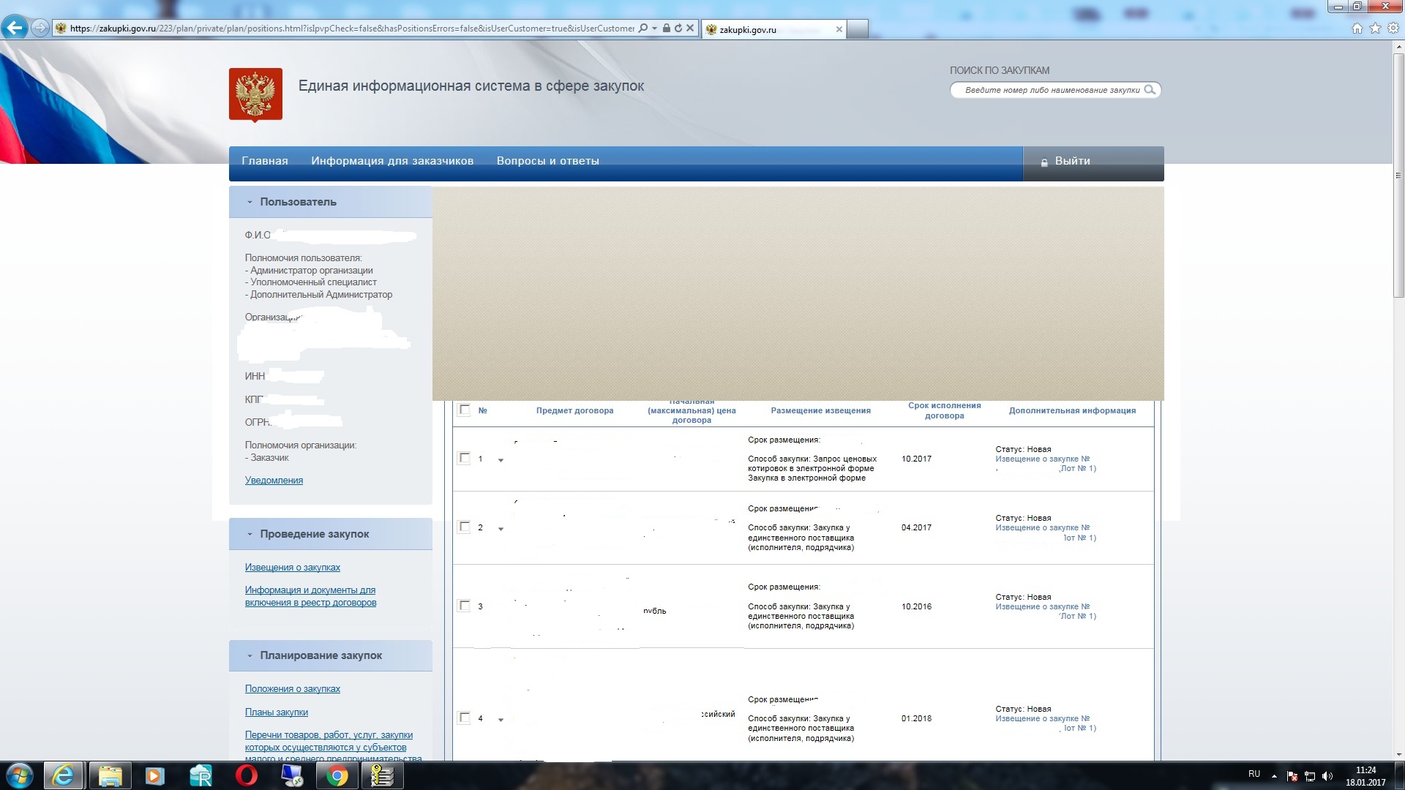Expand the dropdown arrow on row 2

click(501, 529)
